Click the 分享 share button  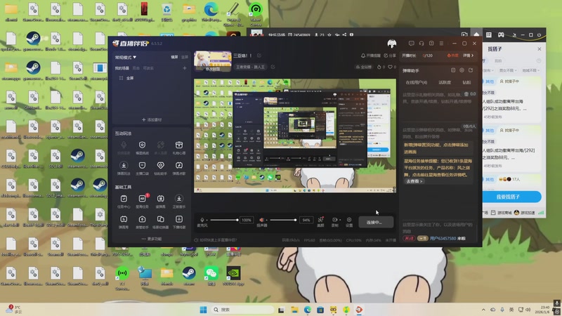coord(390,55)
